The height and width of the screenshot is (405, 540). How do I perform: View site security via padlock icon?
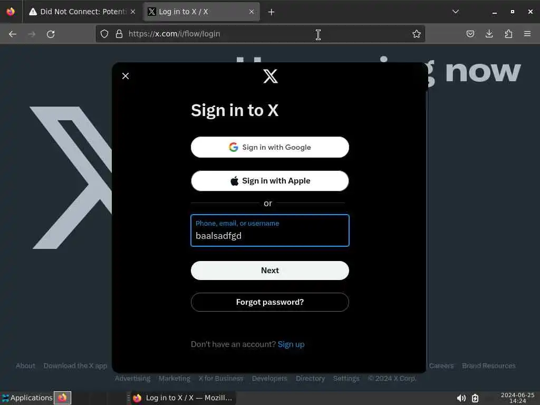pyautogui.click(x=119, y=34)
